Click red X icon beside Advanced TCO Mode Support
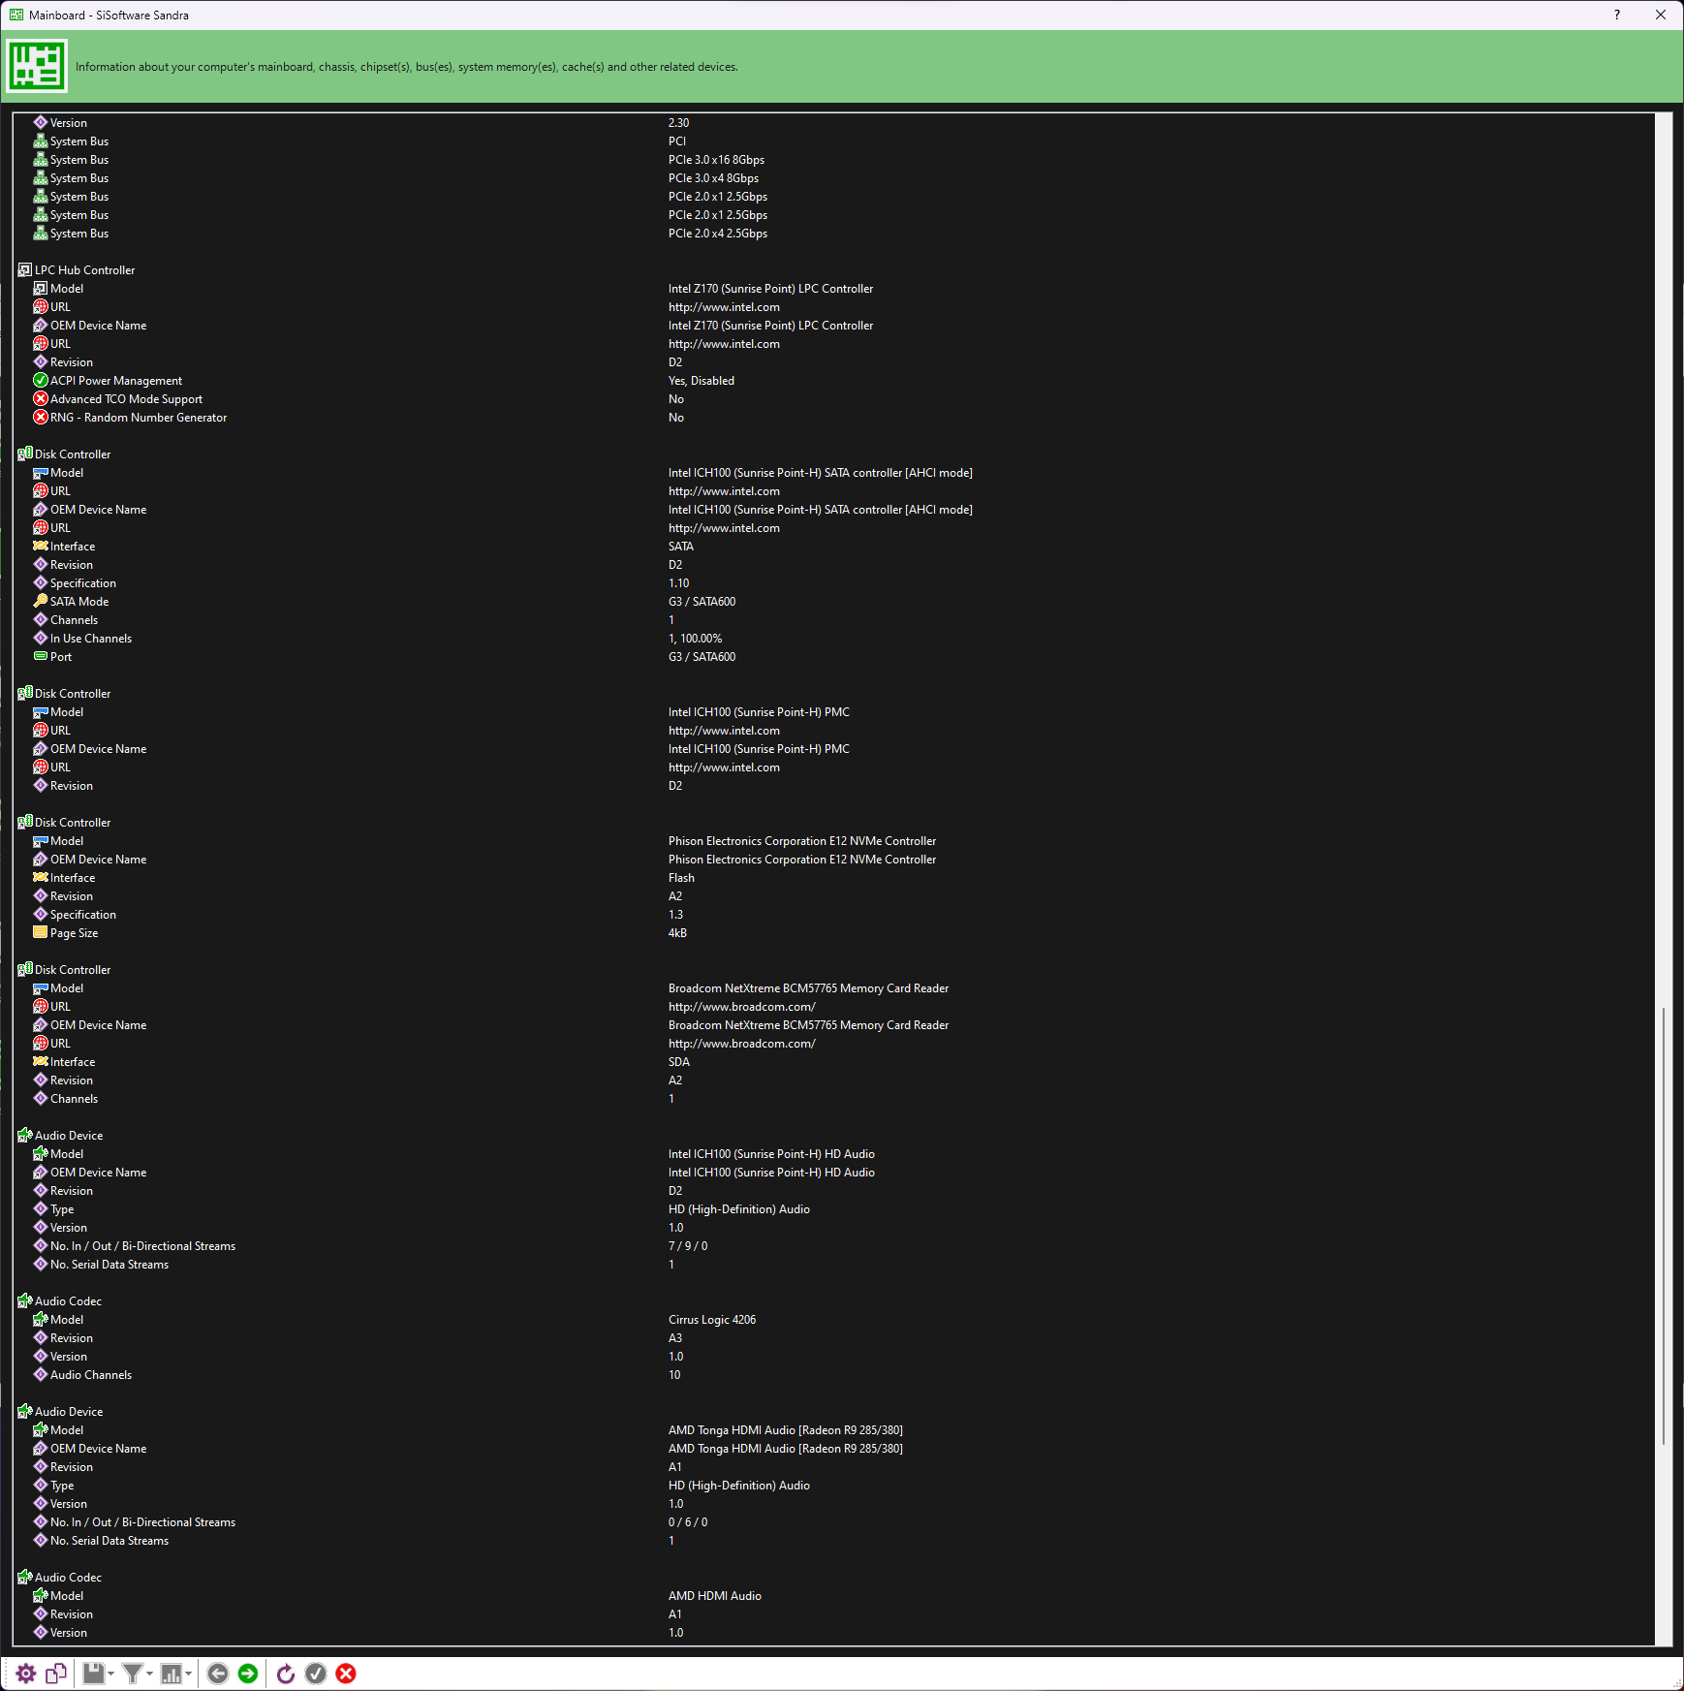 [41, 398]
